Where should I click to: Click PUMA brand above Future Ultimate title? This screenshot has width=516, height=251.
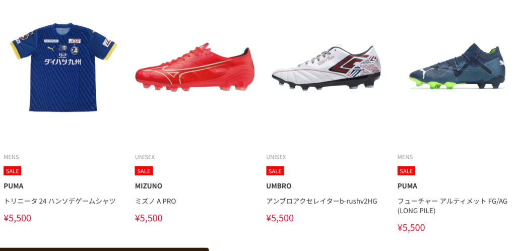(407, 186)
